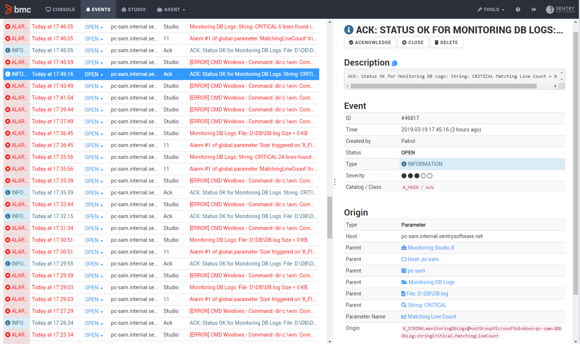Open the Monitoring Studio X parent link
580x344 pixels.
click(x=431, y=248)
